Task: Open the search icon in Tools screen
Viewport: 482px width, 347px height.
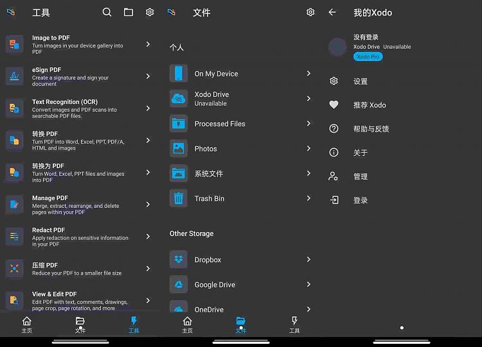Action: [107, 12]
